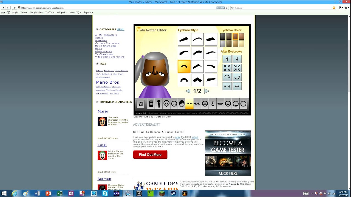Shrink eyebrows with inward arrows icon
This screenshot has height=197, width=351.
tap(237, 68)
